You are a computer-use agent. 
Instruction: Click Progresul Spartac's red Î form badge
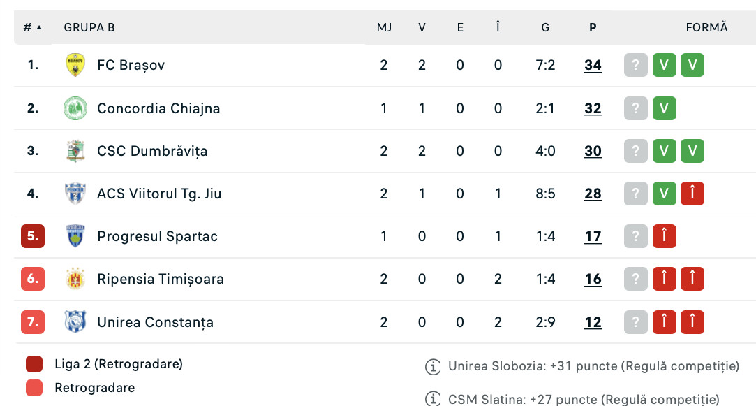(664, 236)
